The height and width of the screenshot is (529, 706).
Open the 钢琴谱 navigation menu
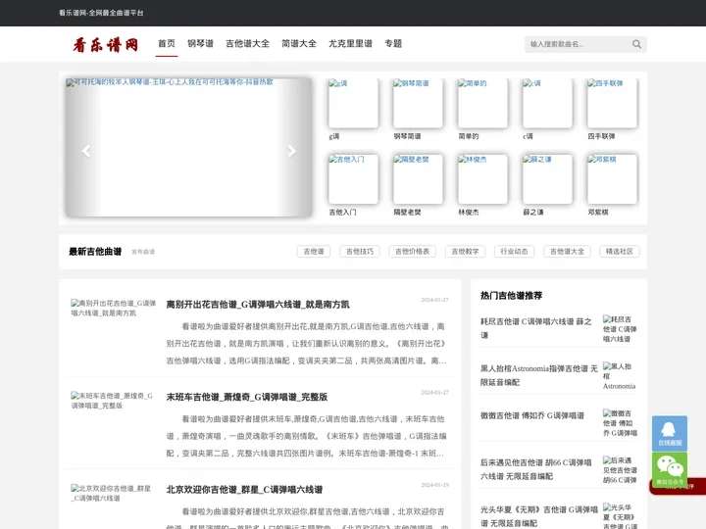(x=200, y=44)
